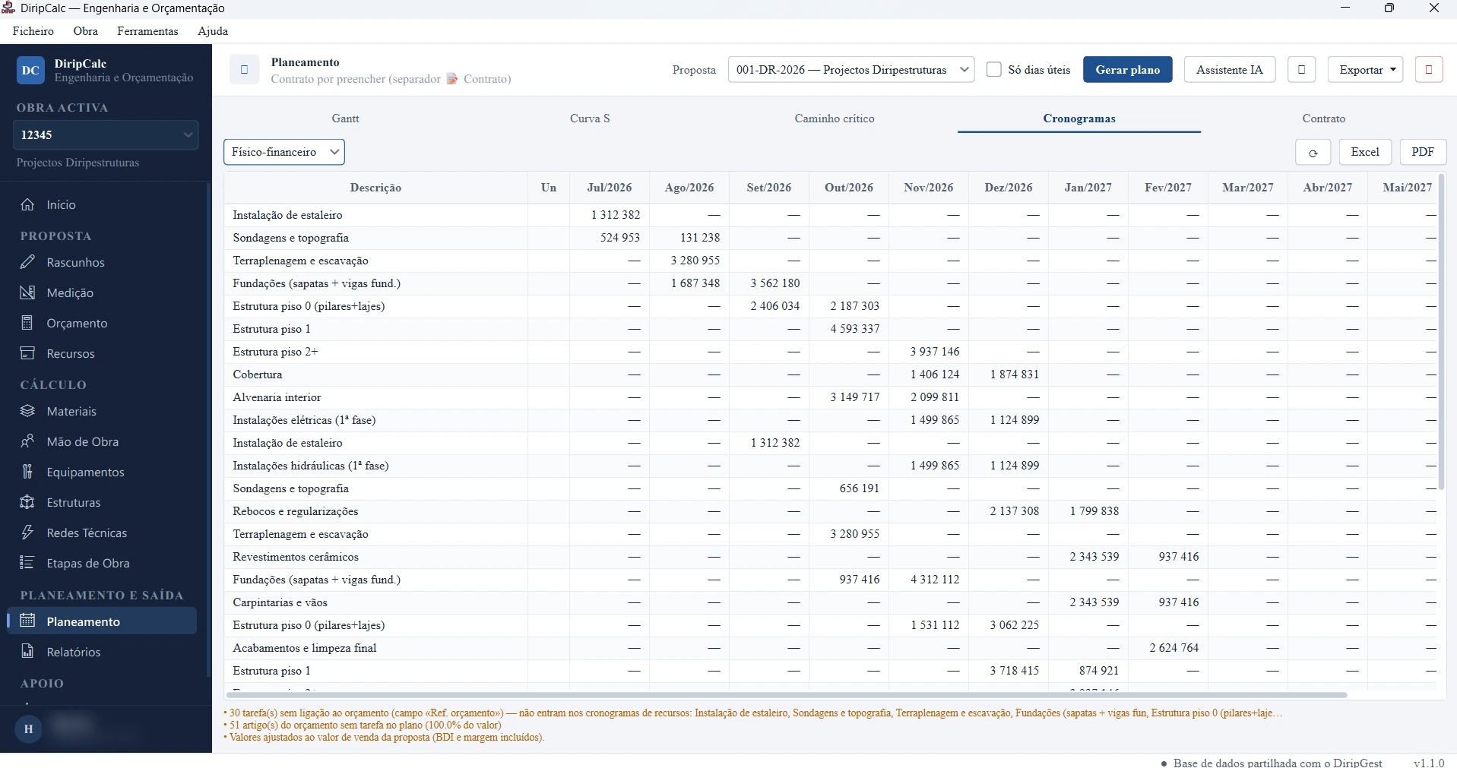Open the Ficheiro menu

33,31
